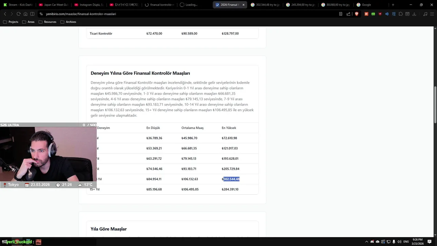Open the green extension icon
Image resolution: width=437 pixels, height=246 pixels.
(x=373, y=14)
